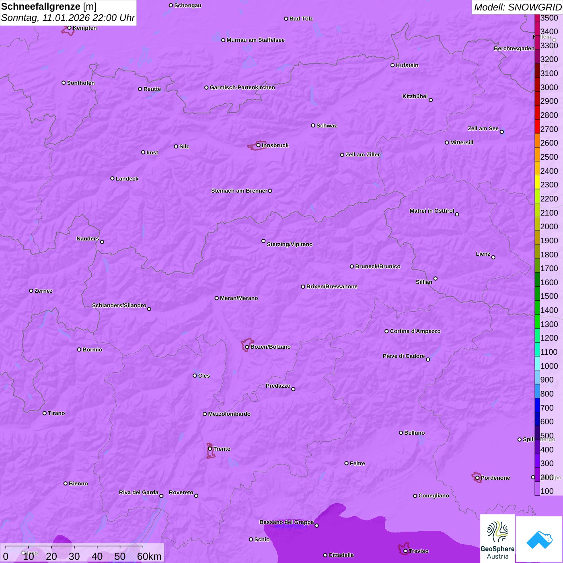This screenshot has width=563, height=563.
Task: Click the 'Murnau am Staffelsee' label
Action: 255,40
